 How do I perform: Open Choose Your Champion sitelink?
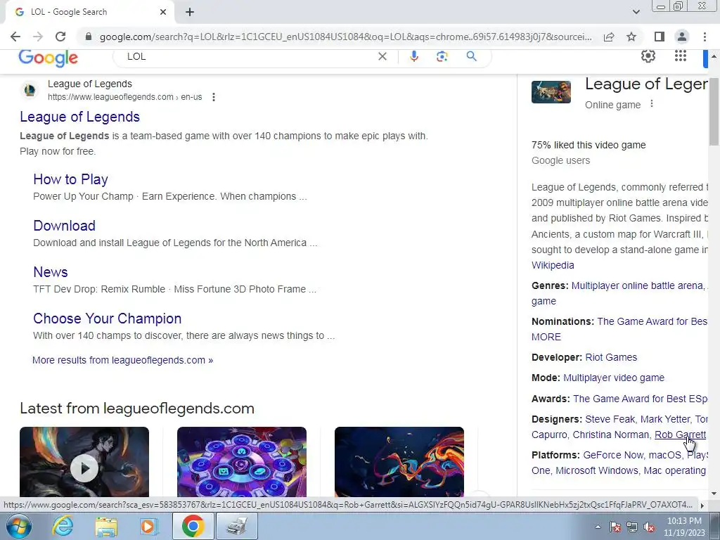pyautogui.click(x=107, y=319)
